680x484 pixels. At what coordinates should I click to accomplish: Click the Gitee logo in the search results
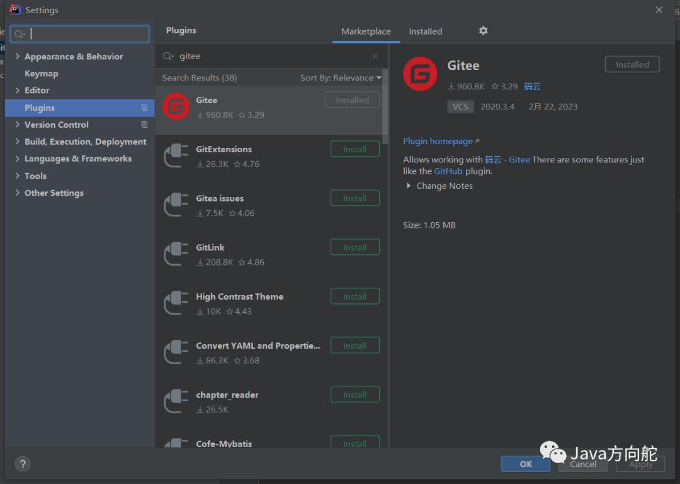point(176,107)
